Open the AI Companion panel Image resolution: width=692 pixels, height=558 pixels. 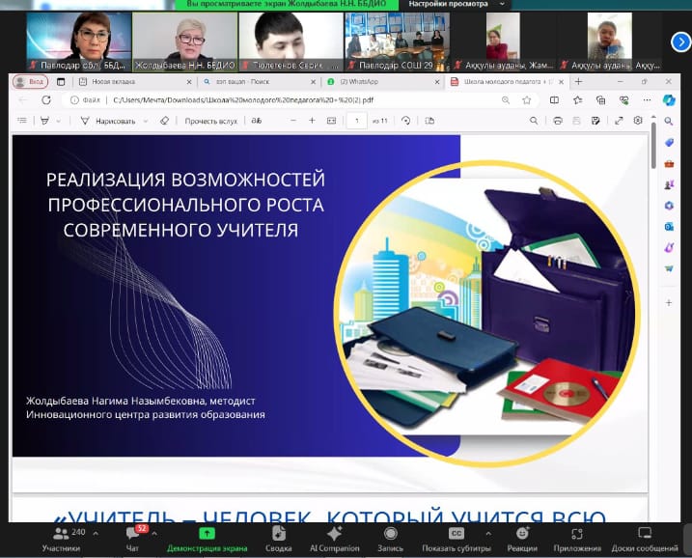coord(334,537)
